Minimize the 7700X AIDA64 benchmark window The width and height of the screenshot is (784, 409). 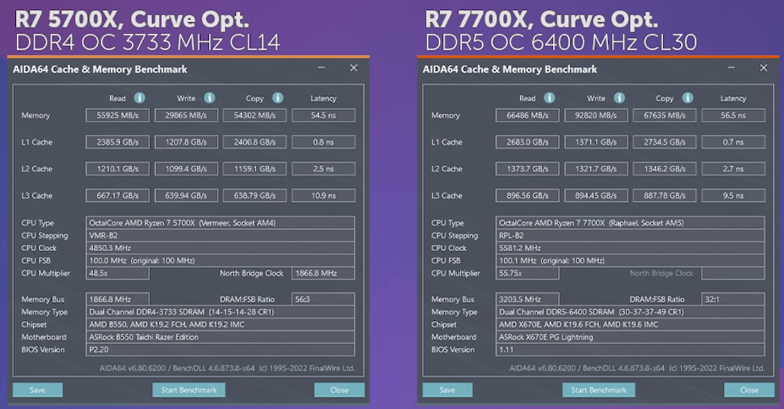[x=732, y=68]
